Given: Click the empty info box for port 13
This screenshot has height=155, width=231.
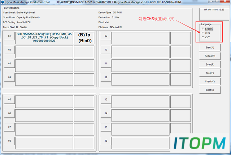Looking at the screenshot, I should point(140,102).
